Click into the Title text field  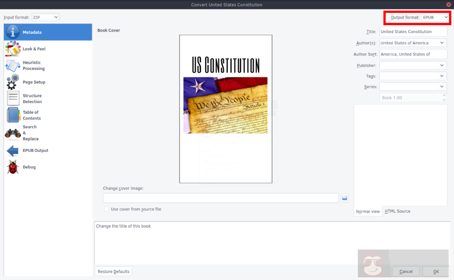click(x=412, y=32)
